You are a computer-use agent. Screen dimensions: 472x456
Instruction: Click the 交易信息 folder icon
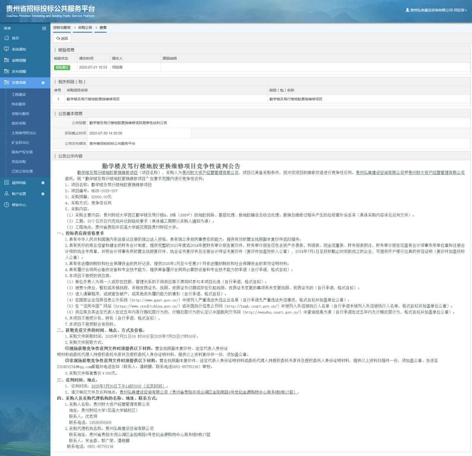point(6,83)
